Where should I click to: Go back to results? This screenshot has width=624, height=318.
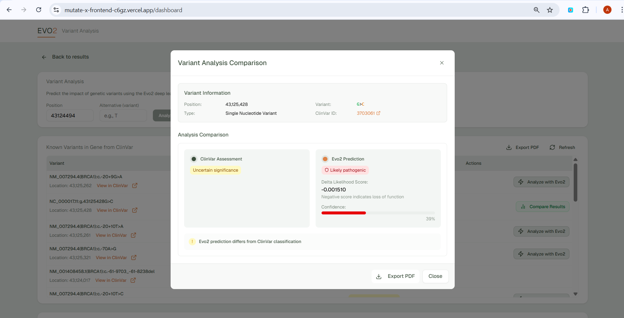[65, 57]
